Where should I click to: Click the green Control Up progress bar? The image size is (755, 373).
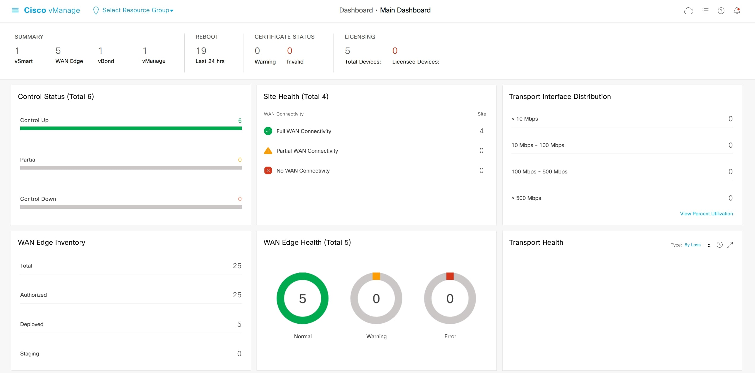pyautogui.click(x=131, y=128)
